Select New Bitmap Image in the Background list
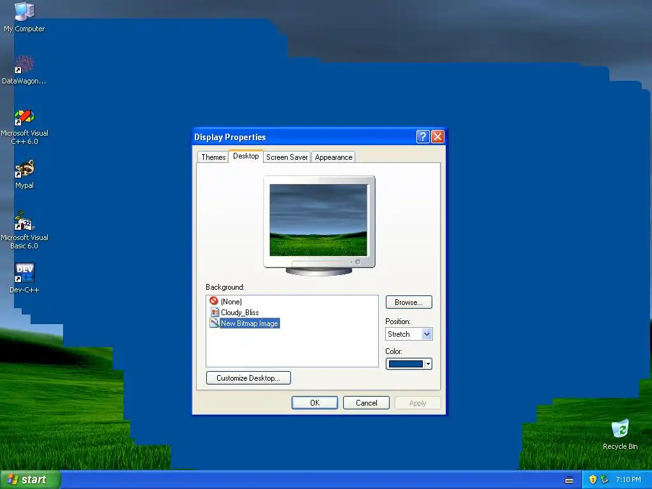652x489 pixels. [x=250, y=323]
